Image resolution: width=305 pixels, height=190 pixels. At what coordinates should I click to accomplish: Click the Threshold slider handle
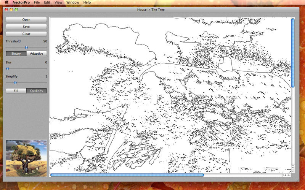tap(26, 47)
